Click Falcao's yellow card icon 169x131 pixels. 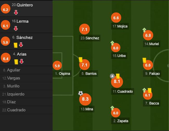tap(145, 60)
